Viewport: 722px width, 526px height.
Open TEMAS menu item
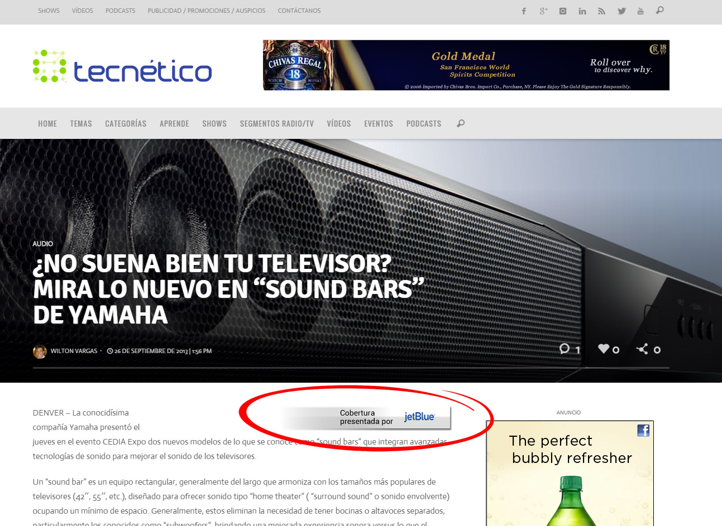(x=81, y=124)
